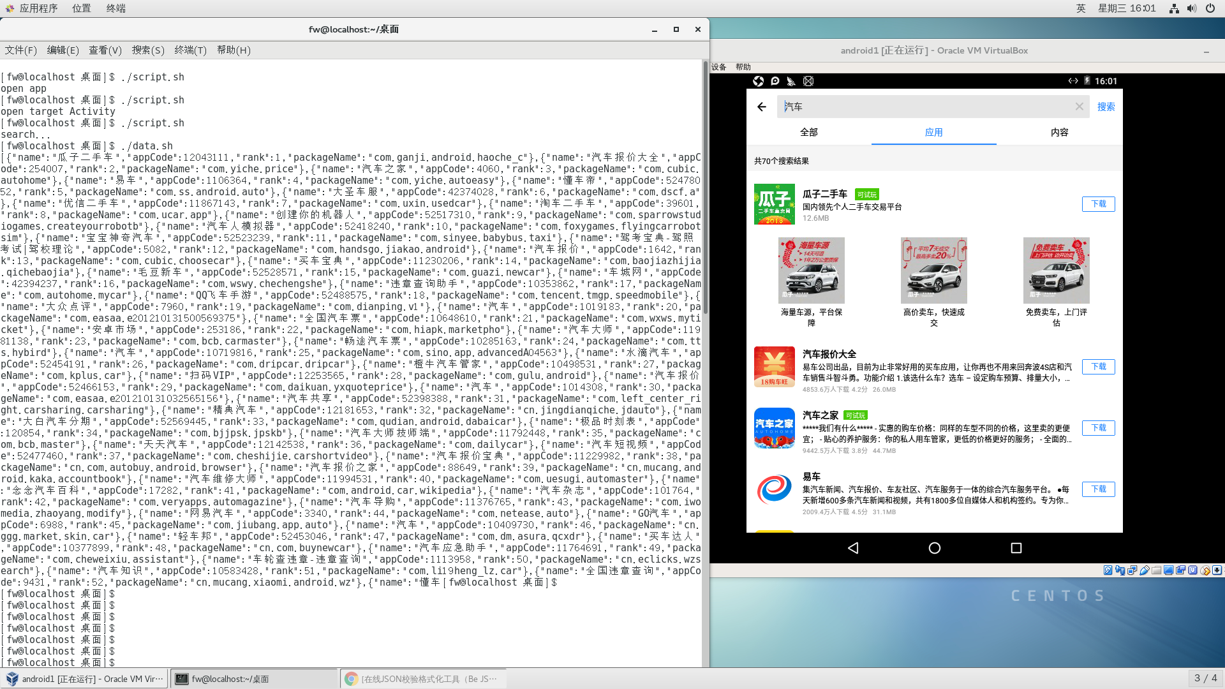Viewport: 1225px width, 689px height.
Task: Download 汽车之家 with its 下载 button
Action: click(x=1099, y=428)
